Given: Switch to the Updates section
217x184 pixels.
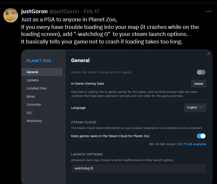Looking at the screenshot, I should coord(33,80).
